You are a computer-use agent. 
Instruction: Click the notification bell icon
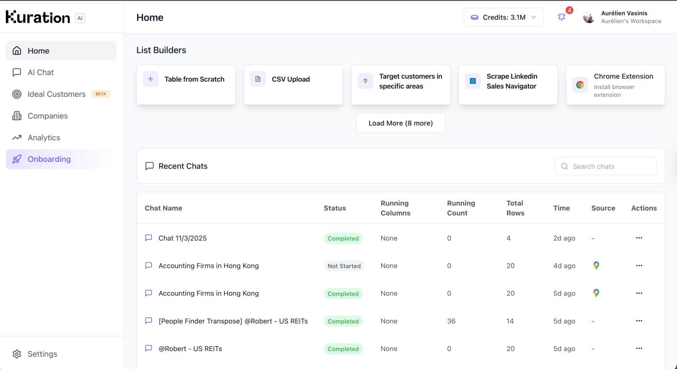pos(562,18)
